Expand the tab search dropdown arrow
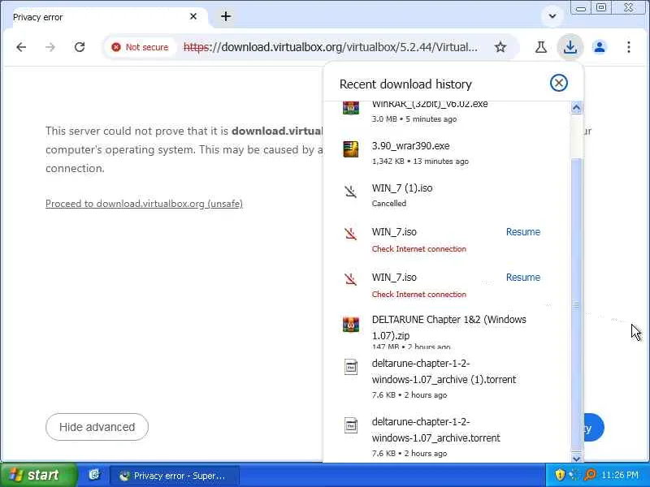The image size is (650, 487). (x=552, y=16)
